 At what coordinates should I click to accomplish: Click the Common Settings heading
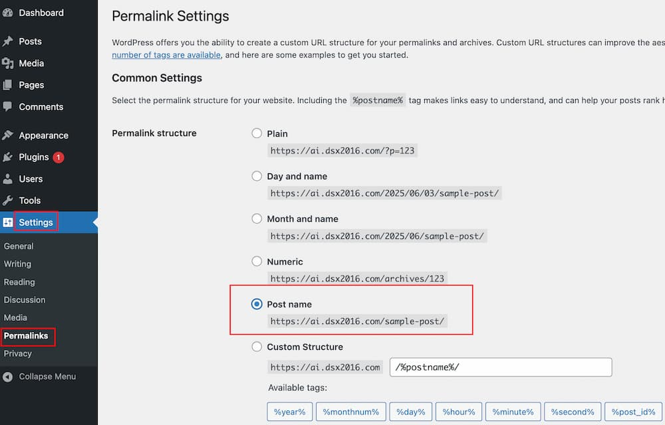pyautogui.click(x=157, y=78)
